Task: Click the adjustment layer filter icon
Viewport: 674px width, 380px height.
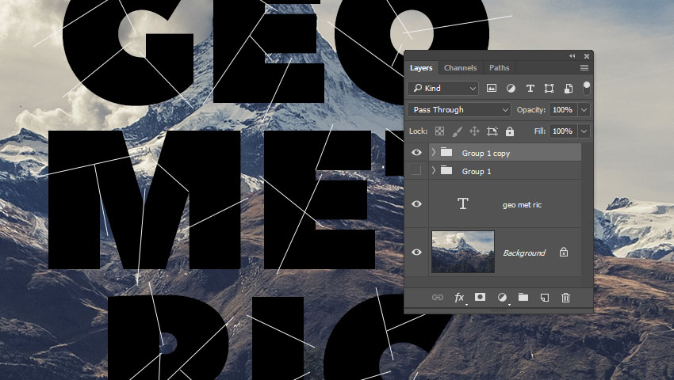Action: point(511,89)
